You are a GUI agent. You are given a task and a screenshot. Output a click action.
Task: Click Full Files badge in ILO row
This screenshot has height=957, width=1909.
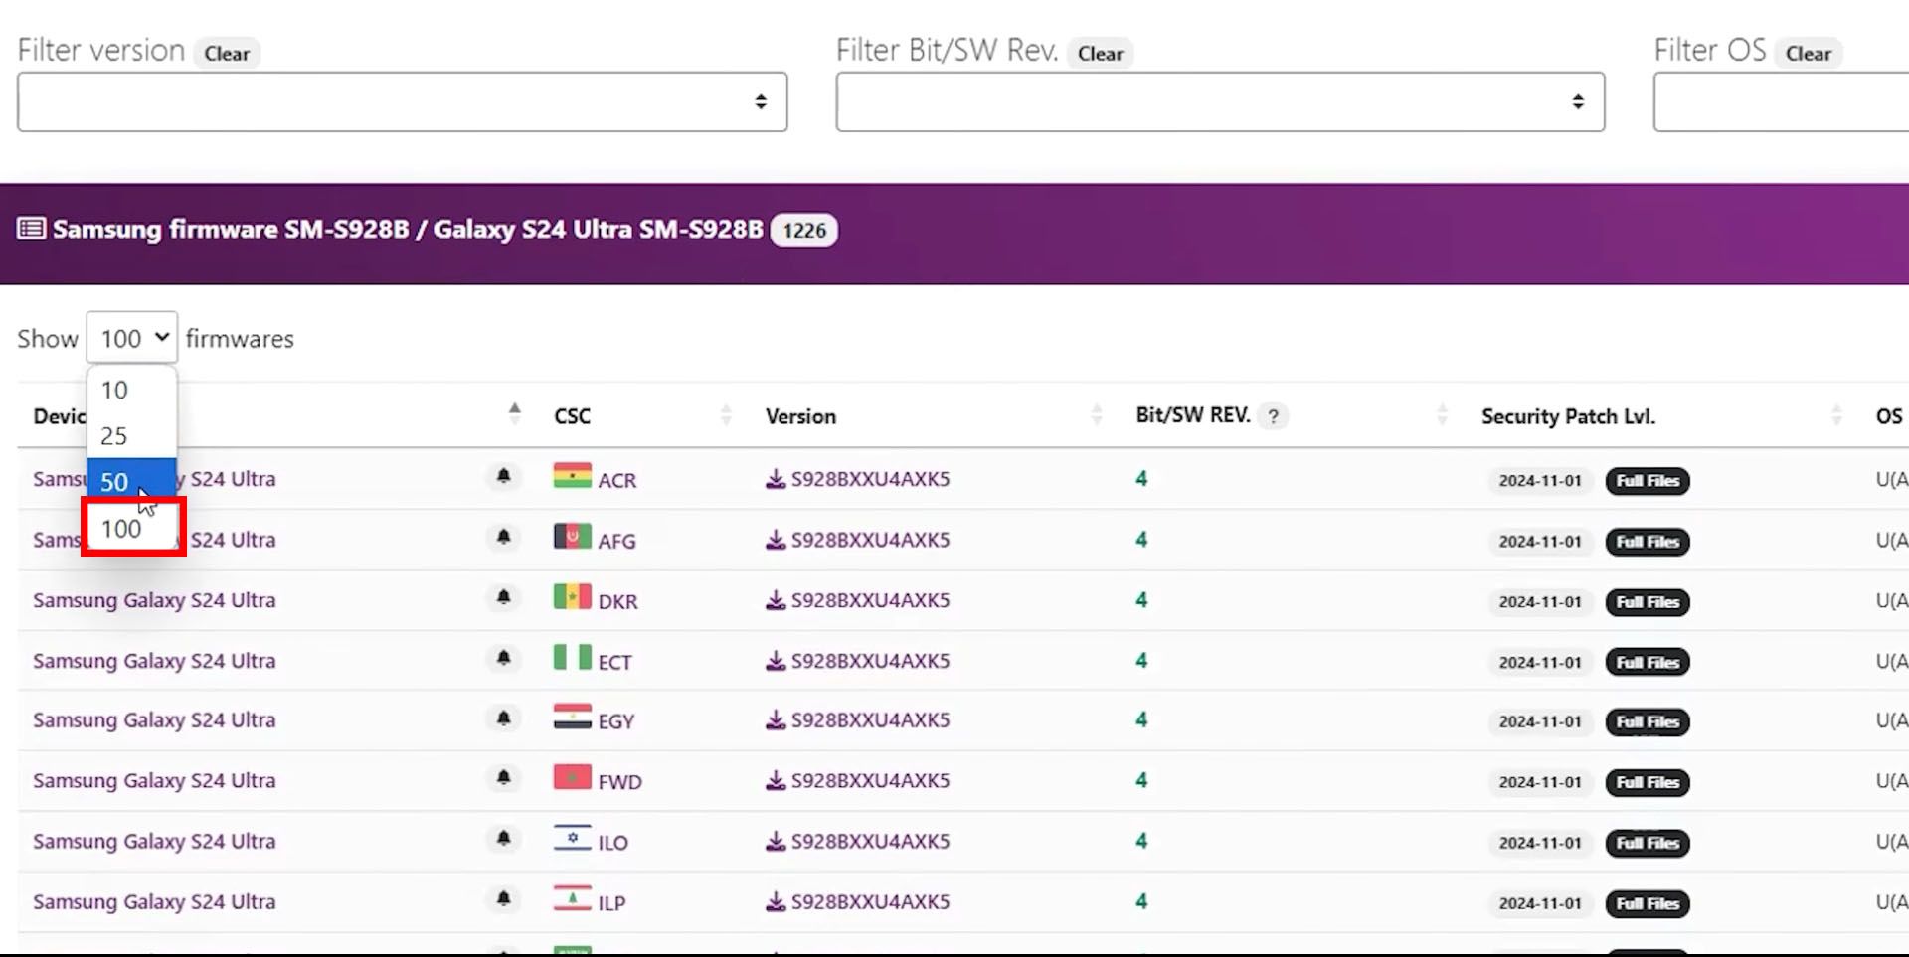[1648, 843]
